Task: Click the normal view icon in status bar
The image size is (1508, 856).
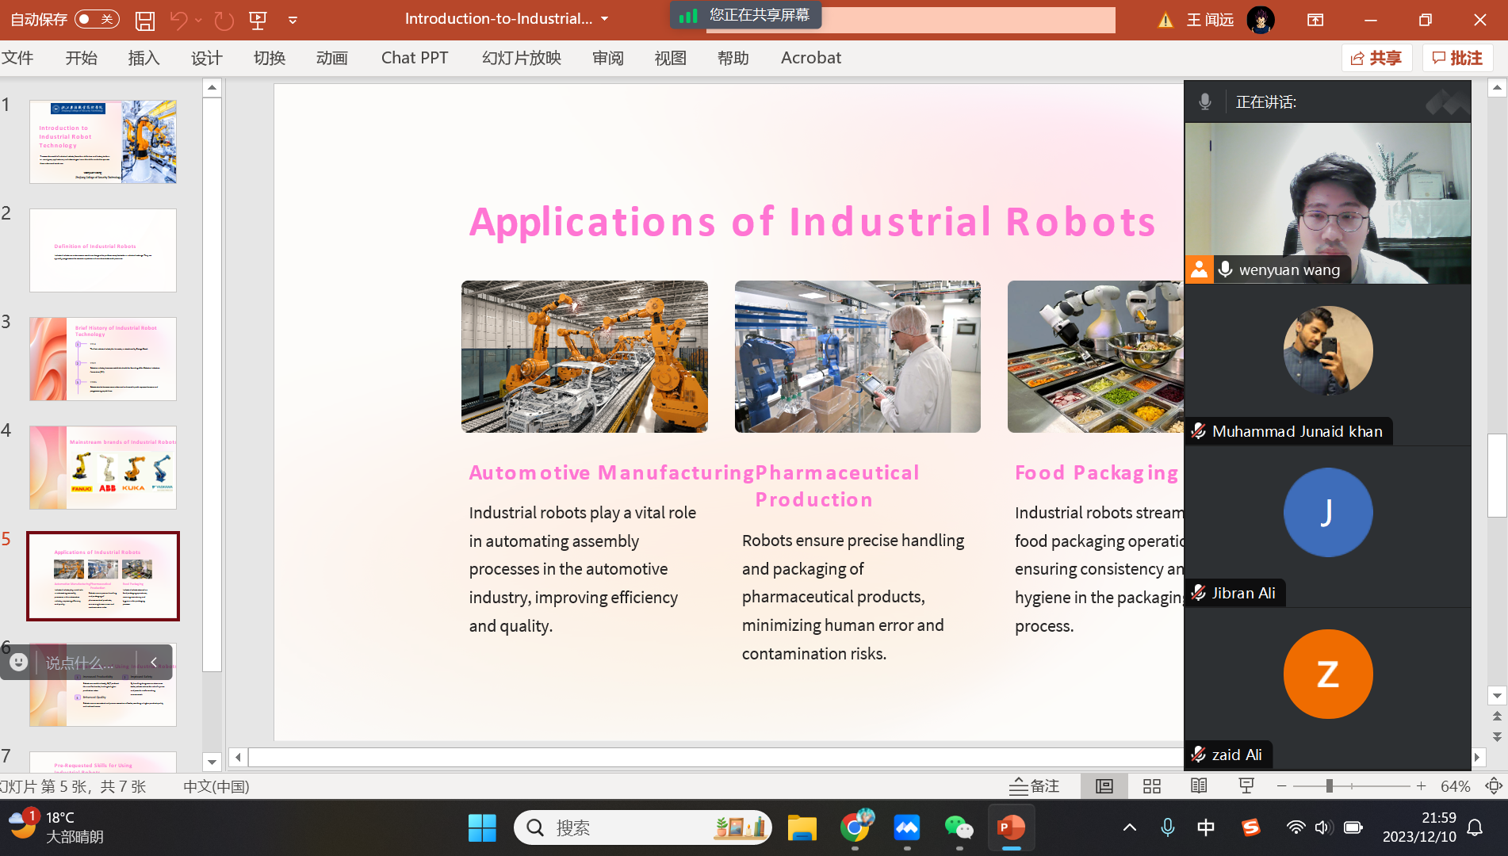Action: 1104,786
